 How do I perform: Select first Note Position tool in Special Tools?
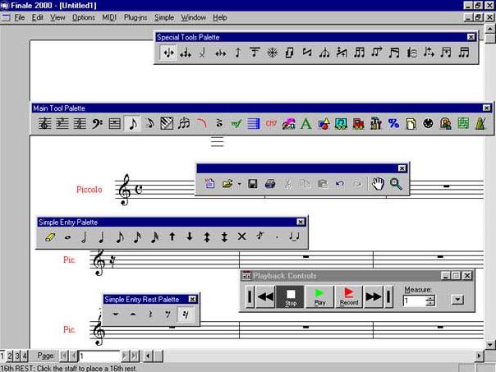pyautogui.click(x=168, y=53)
